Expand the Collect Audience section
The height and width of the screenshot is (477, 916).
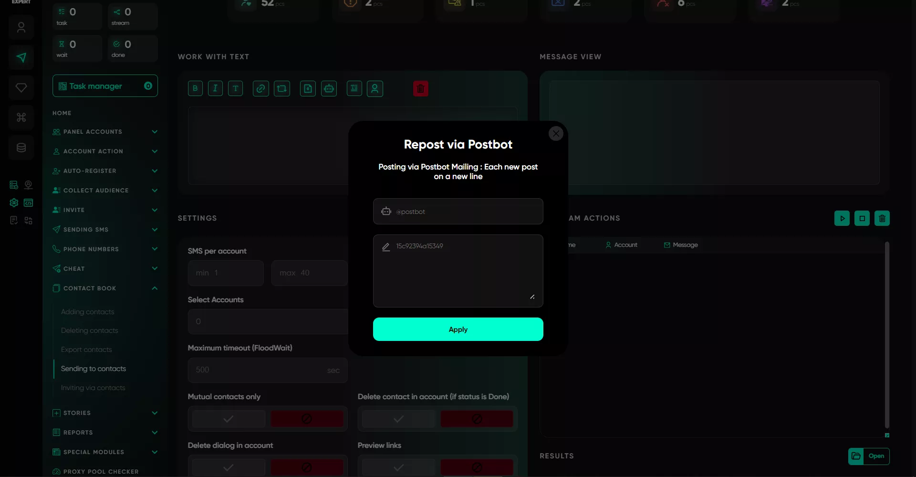point(105,191)
